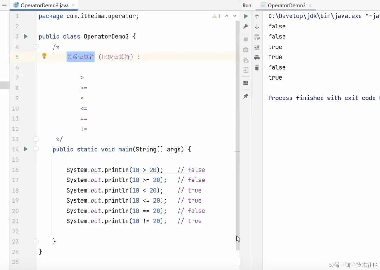Jump down the stack trace with down arrow
This screenshot has height=270, width=380.
coord(257,27)
